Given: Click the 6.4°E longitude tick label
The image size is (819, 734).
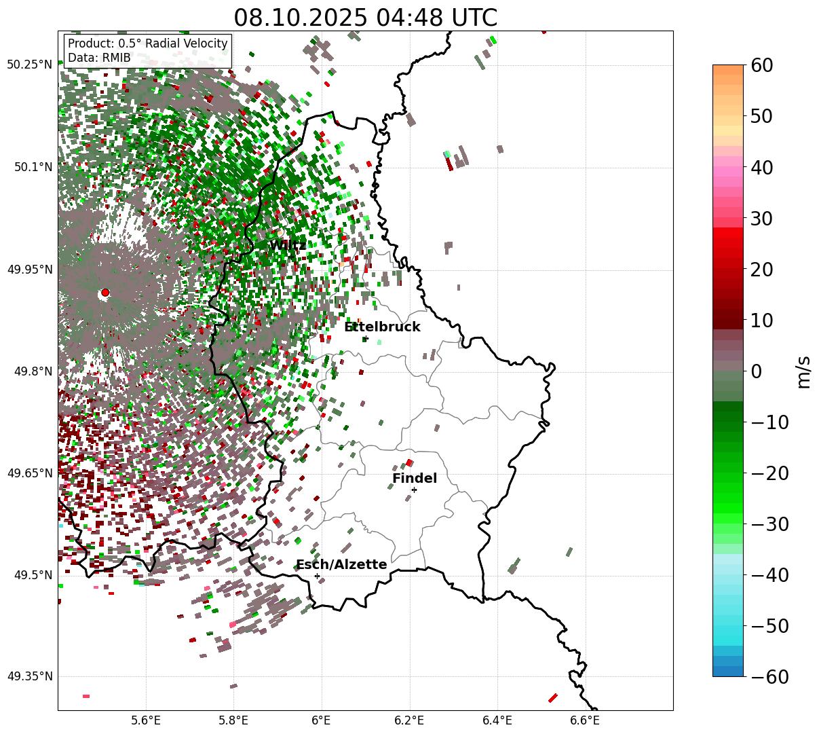Looking at the screenshot, I should [497, 720].
